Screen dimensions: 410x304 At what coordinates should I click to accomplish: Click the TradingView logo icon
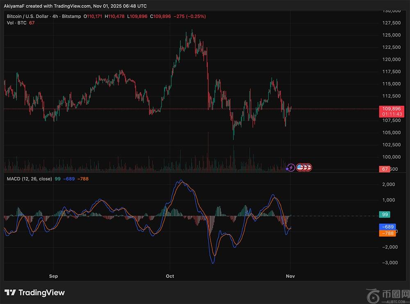(x=10, y=293)
